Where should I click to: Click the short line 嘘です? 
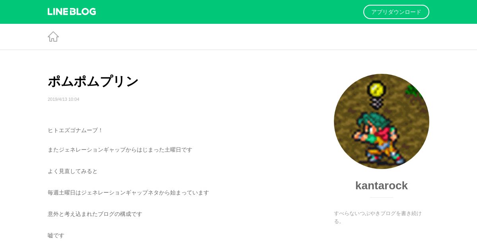point(56,235)
